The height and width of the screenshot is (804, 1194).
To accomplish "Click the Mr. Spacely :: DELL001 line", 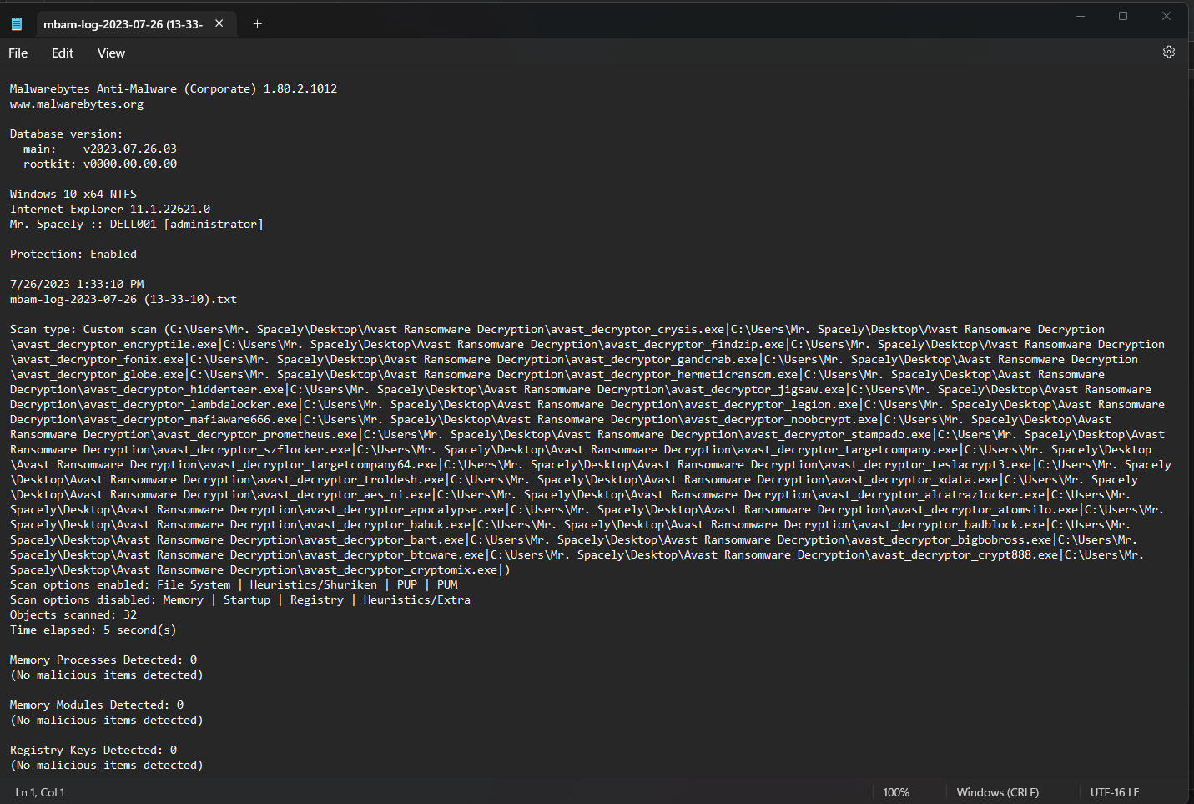I will tap(137, 224).
